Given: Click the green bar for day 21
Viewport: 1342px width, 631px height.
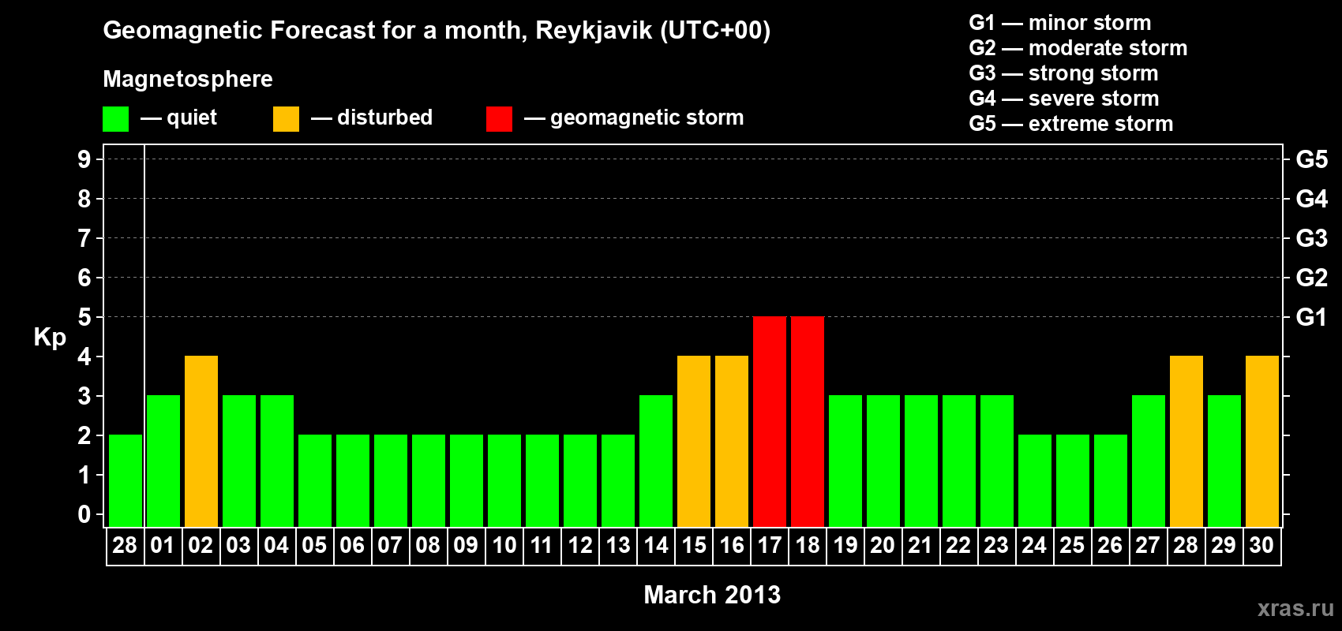Looking at the screenshot, I should point(921,461).
